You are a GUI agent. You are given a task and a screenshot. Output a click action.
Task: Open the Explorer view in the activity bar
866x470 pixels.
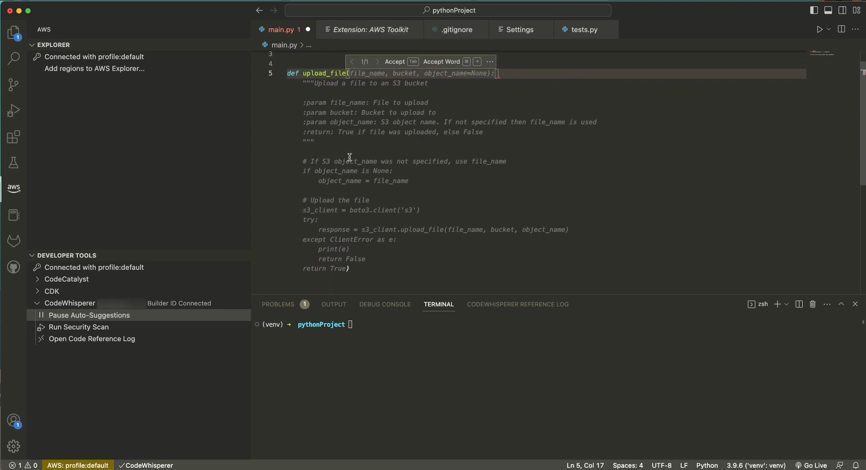click(x=14, y=33)
